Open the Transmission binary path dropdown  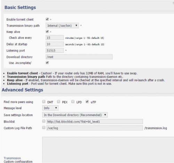click(62, 25)
